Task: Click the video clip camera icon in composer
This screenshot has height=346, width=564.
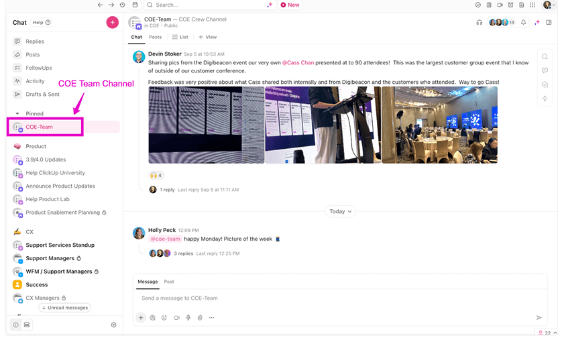Action: [x=176, y=318]
